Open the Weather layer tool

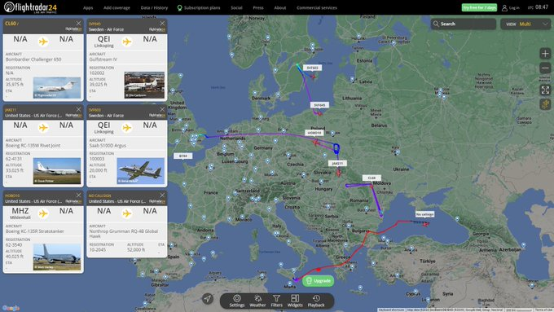[x=257, y=301]
